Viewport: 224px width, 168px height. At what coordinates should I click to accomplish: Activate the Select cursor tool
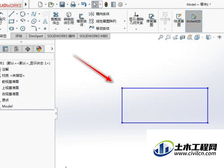(95, 4)
